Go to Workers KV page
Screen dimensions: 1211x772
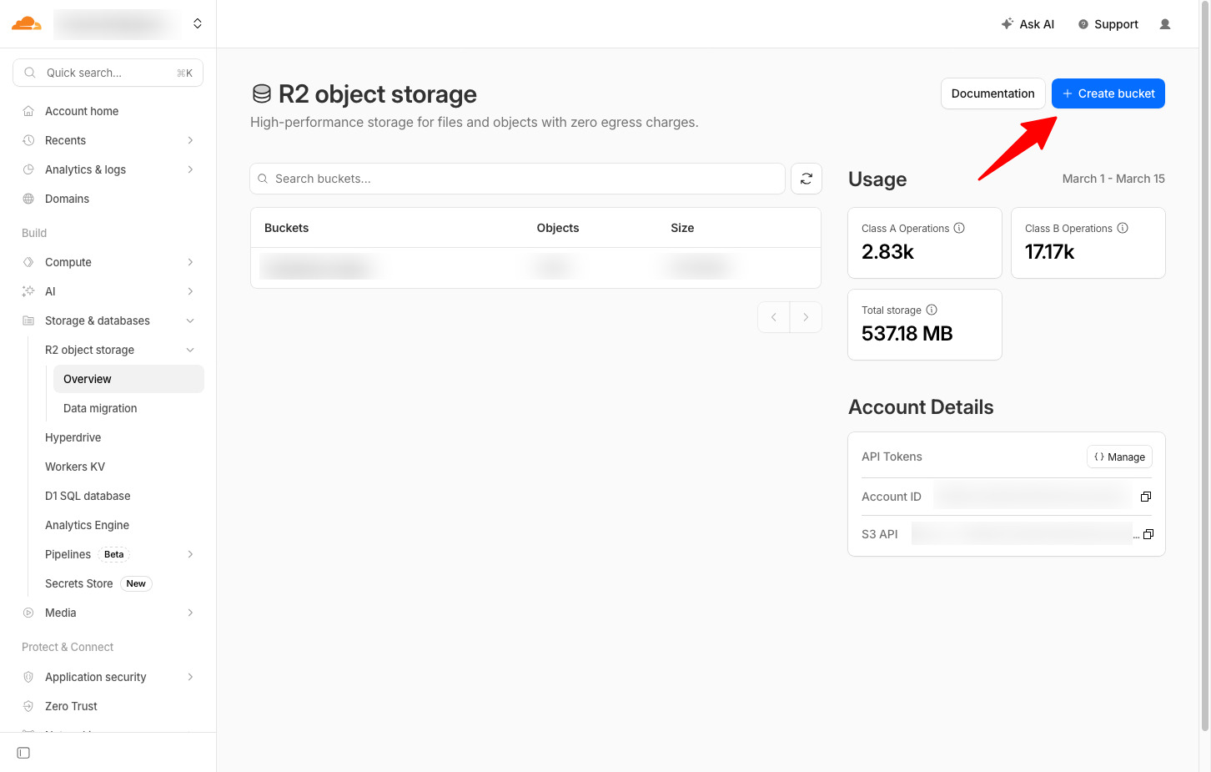coord(75,467)
